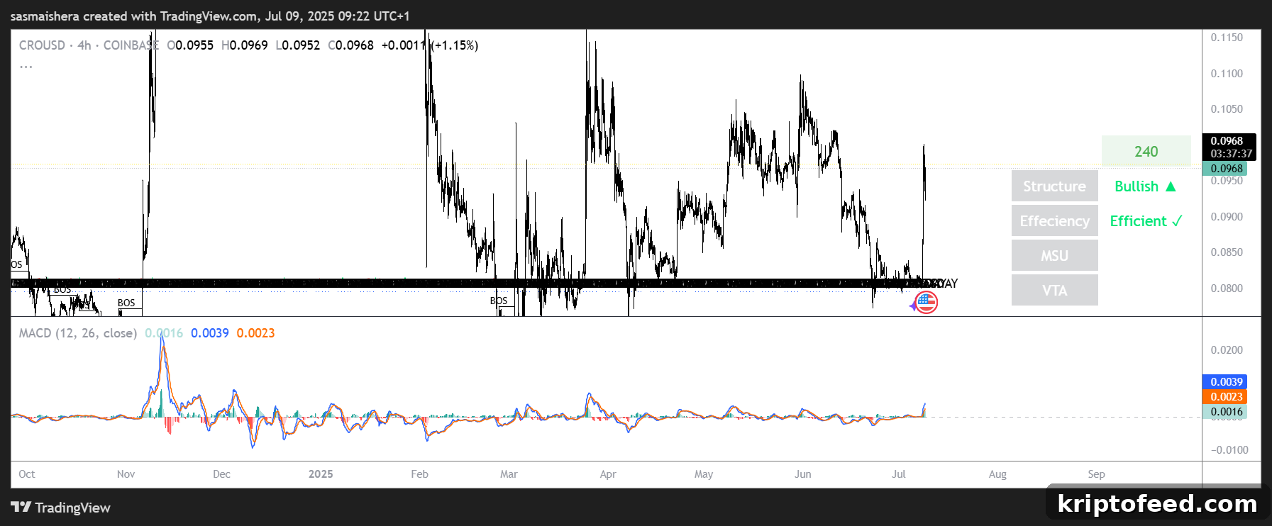1272x526 pixels.
Task: Click the MSU table cell
Action: click(x=1054, y=255)
